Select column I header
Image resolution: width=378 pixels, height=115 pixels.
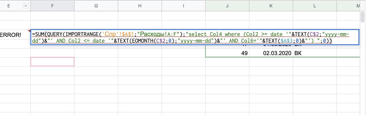183,6
